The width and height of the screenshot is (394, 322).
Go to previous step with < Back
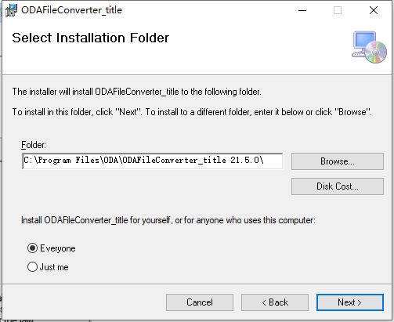click(x=275, y=302)
